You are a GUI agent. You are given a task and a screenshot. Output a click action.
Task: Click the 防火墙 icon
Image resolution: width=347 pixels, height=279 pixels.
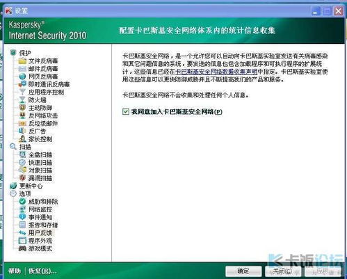[x=22, y=100]
